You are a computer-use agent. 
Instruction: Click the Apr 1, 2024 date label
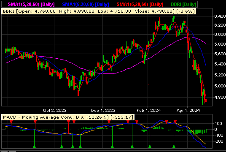pos(188,111)
